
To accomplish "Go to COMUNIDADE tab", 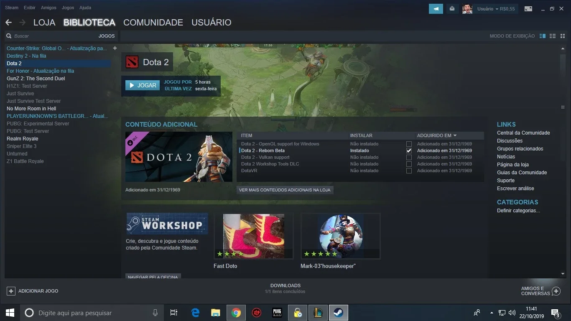I will coord(153,23).
